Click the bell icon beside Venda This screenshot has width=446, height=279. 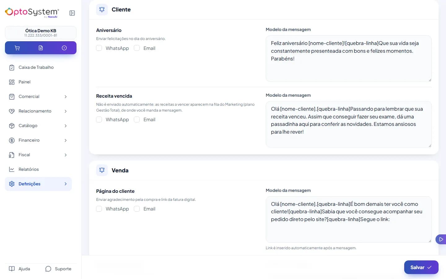point(102,170)
